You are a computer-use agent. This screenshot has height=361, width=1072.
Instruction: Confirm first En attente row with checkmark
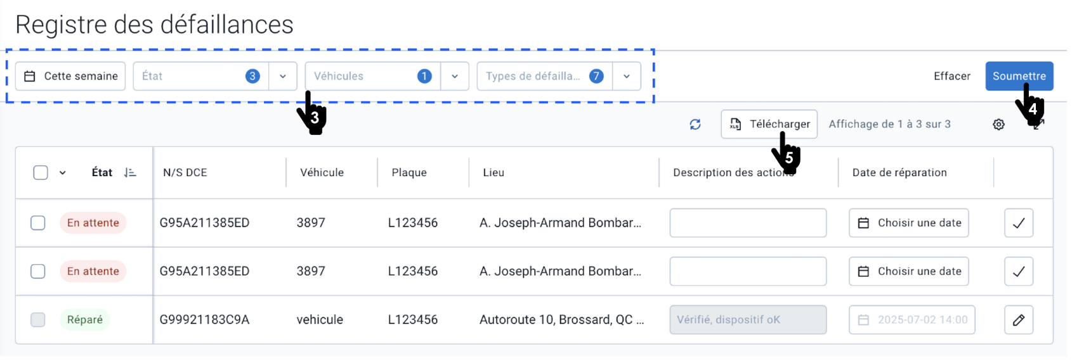(x=1019, y=223)
